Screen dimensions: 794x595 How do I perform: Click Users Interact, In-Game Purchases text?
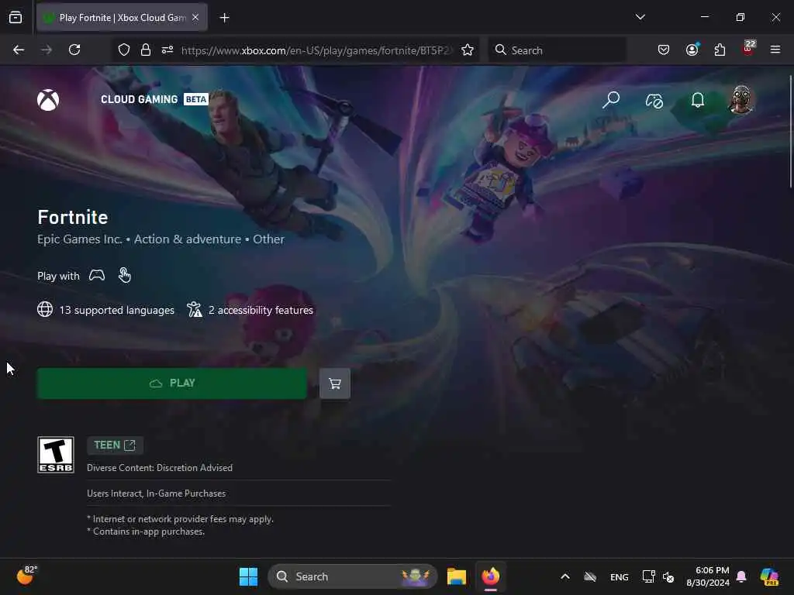point(156,493)
